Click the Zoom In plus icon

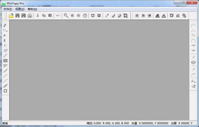click(x=72, y=16)
